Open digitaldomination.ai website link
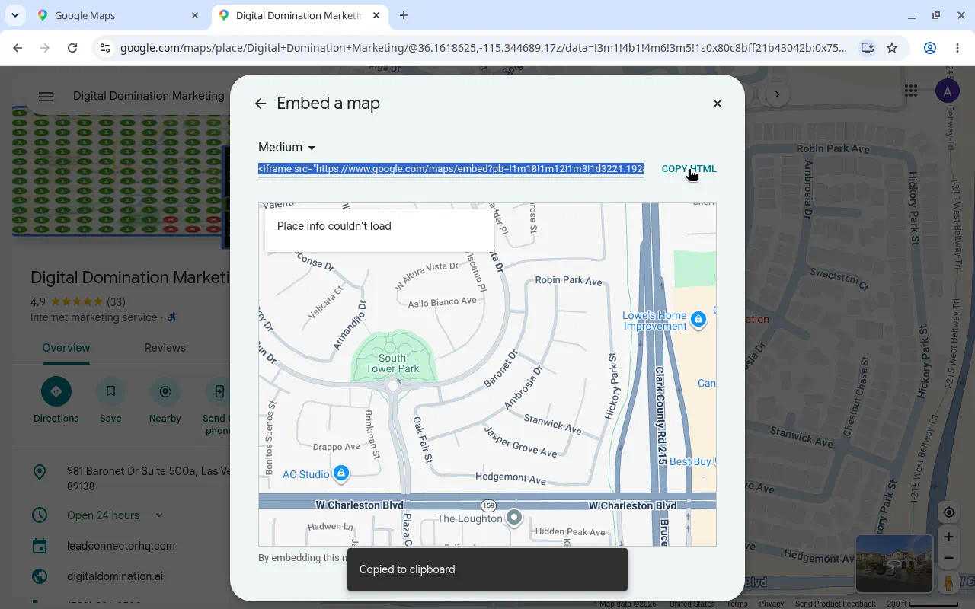The width and height of the screenshot is (975, 609). click(115, 576)
